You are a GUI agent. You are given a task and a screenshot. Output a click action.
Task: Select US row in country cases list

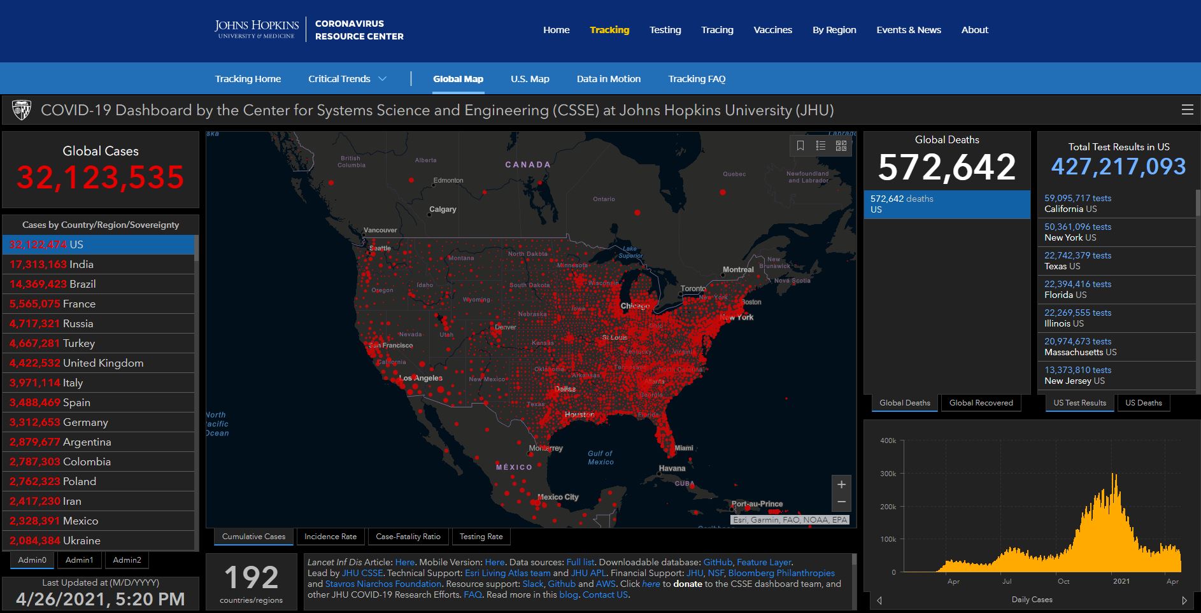[98, 245]
